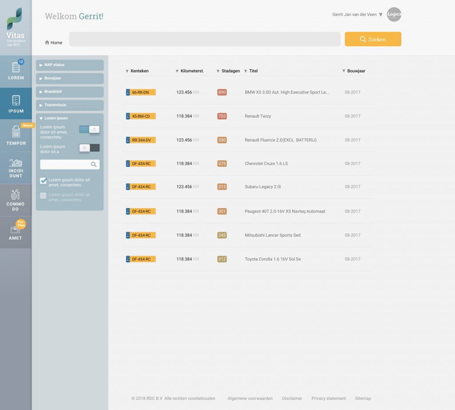The width and height of the screenshot is (455, 410).
Task: Open the LOREM sidebar section with badge
Action: 16,71
